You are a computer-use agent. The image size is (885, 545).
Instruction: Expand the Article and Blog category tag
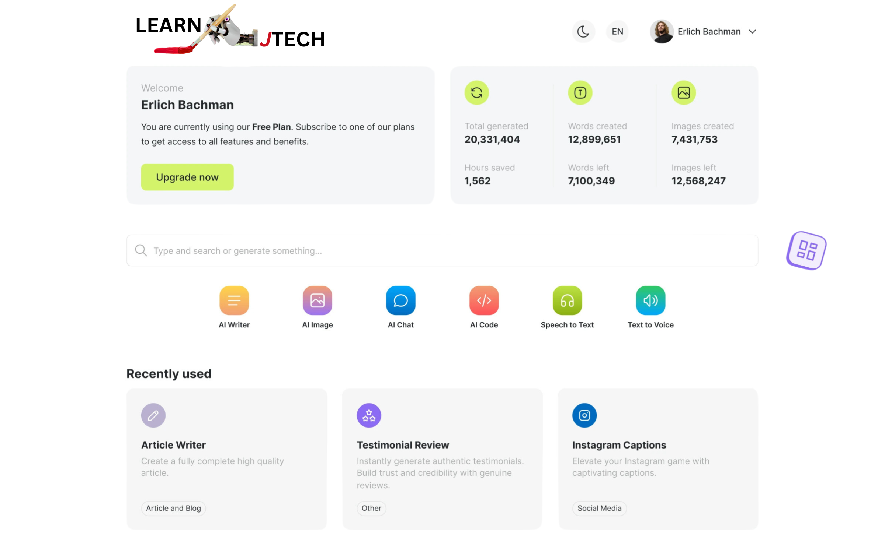(173, 508)
